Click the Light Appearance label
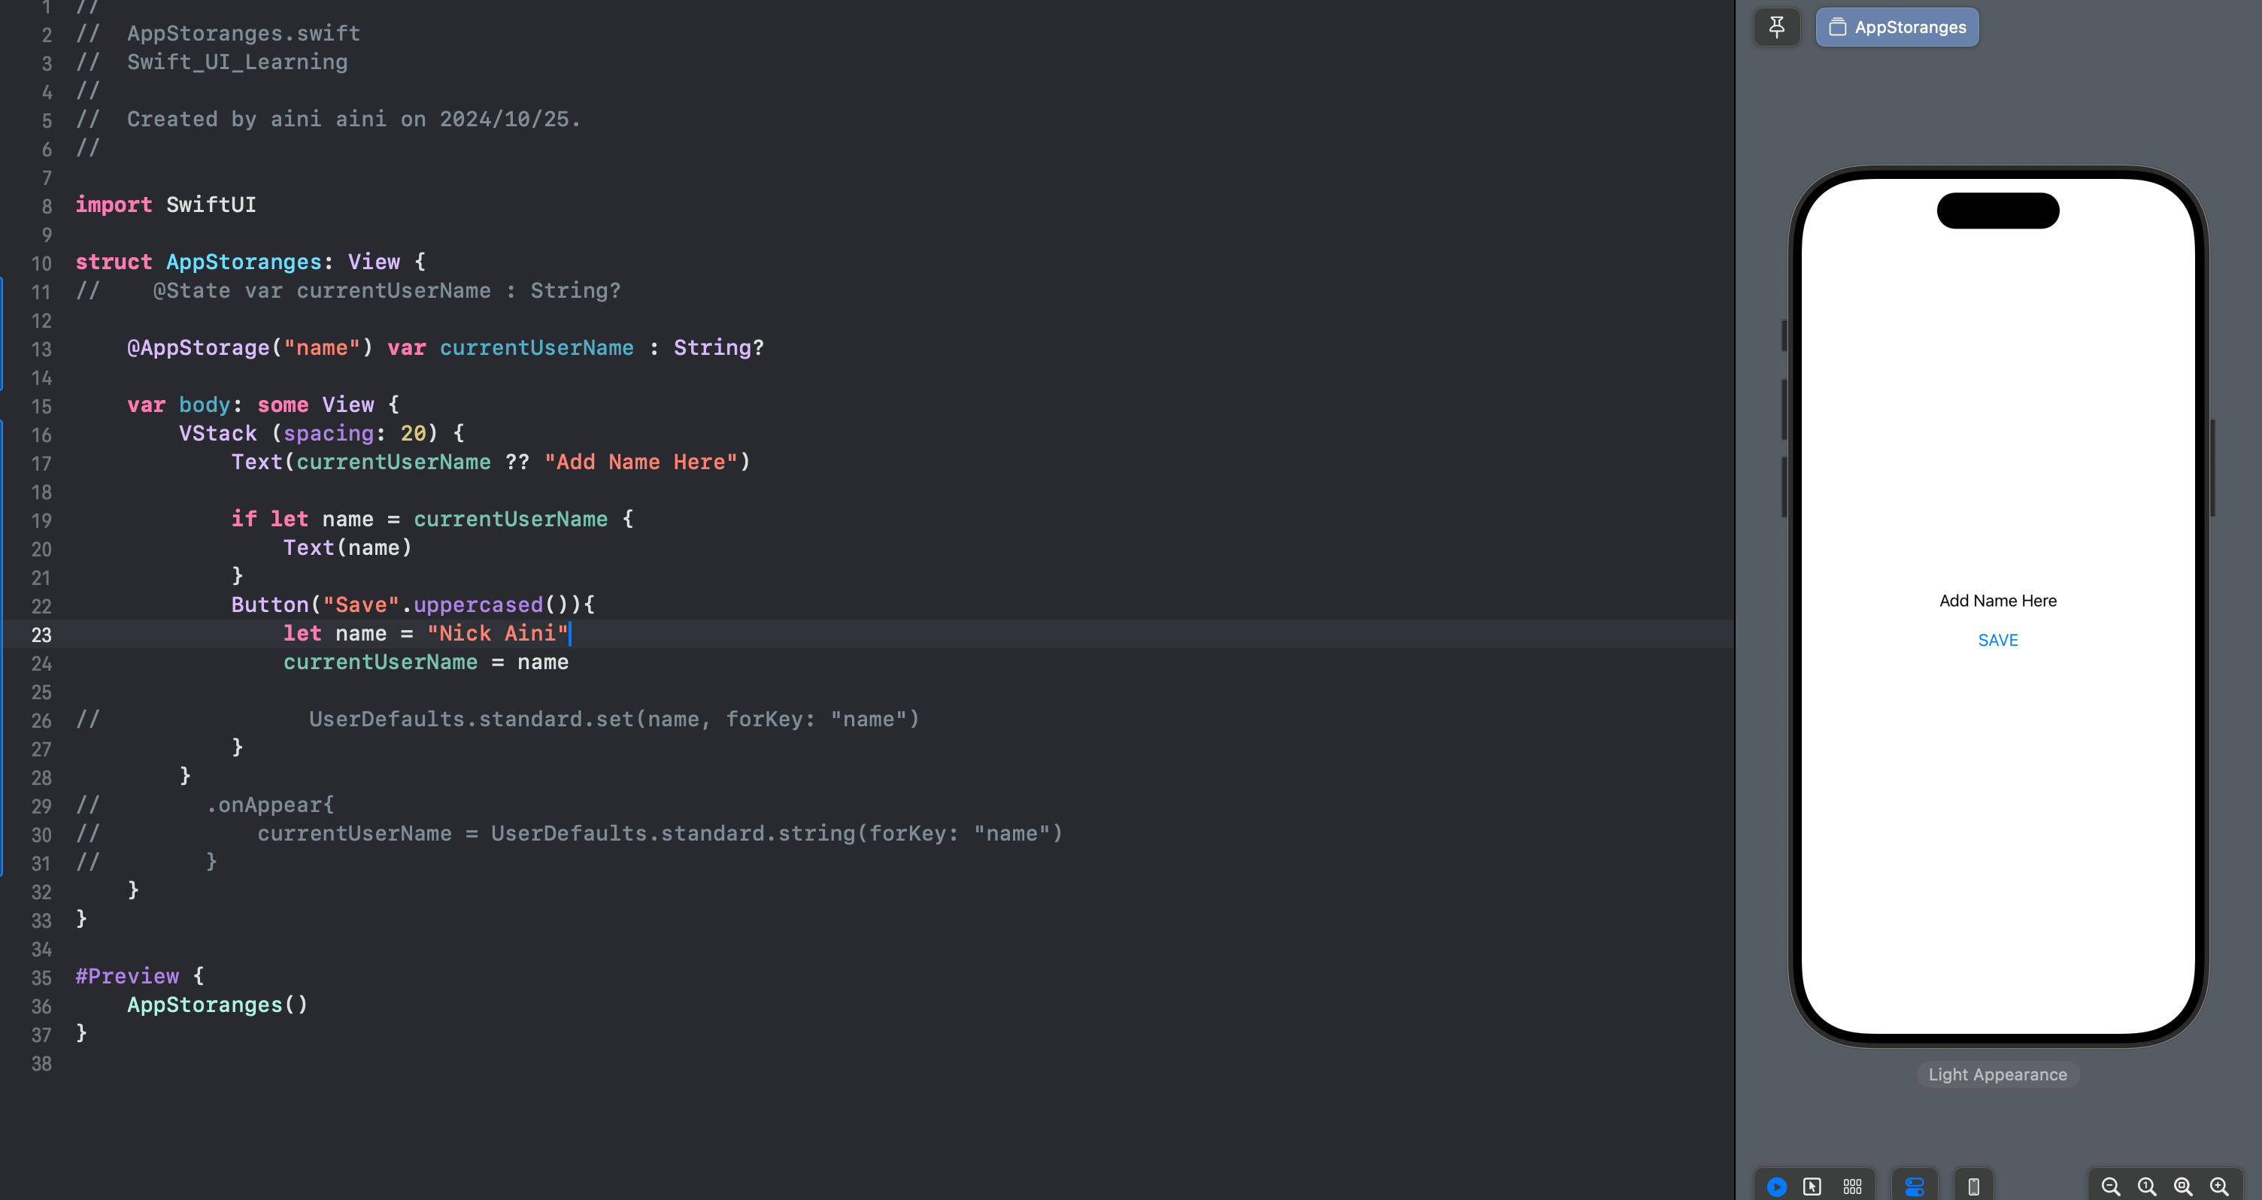 pyautogui.click(x=1998, y=1074)
